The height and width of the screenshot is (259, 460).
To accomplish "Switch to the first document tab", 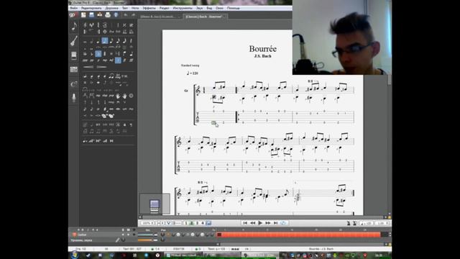I will (x=160, y=17).
